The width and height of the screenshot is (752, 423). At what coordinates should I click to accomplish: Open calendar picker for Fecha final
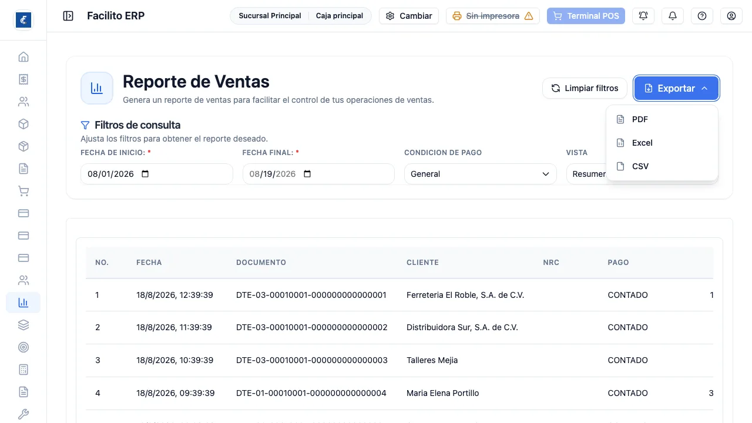click(x=307, y=174)
